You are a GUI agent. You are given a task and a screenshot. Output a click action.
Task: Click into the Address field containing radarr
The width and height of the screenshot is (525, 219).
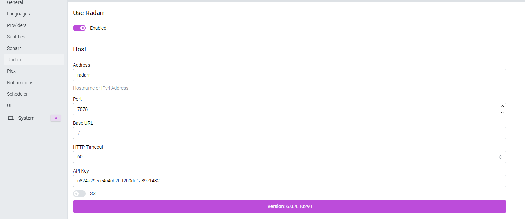289,75
